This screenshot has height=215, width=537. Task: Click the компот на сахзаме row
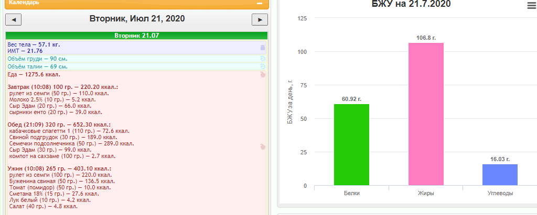tap(62, 156)
